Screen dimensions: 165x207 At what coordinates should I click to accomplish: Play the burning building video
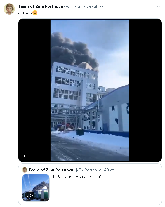pos(90,90)
